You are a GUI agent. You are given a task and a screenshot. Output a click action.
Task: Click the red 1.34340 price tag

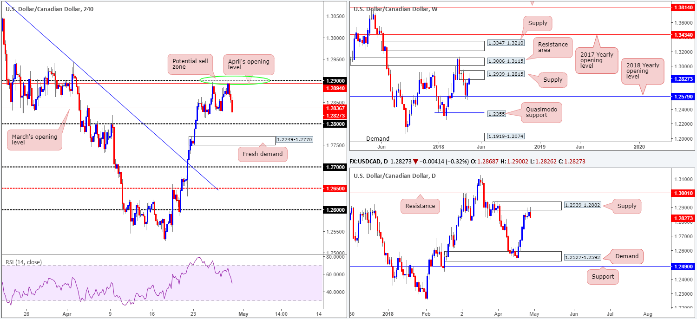[683, 34]
